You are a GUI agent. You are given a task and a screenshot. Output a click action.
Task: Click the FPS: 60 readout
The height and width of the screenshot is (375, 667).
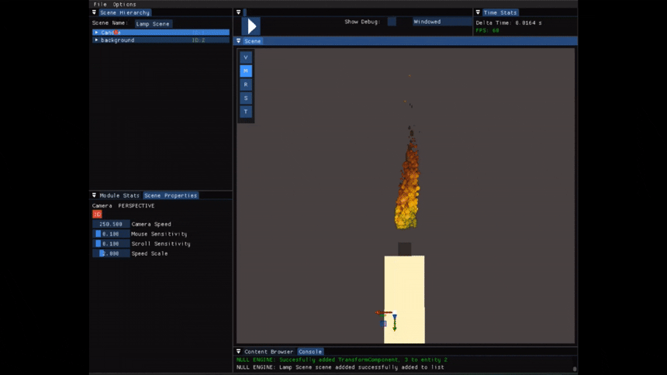(488, 31)
